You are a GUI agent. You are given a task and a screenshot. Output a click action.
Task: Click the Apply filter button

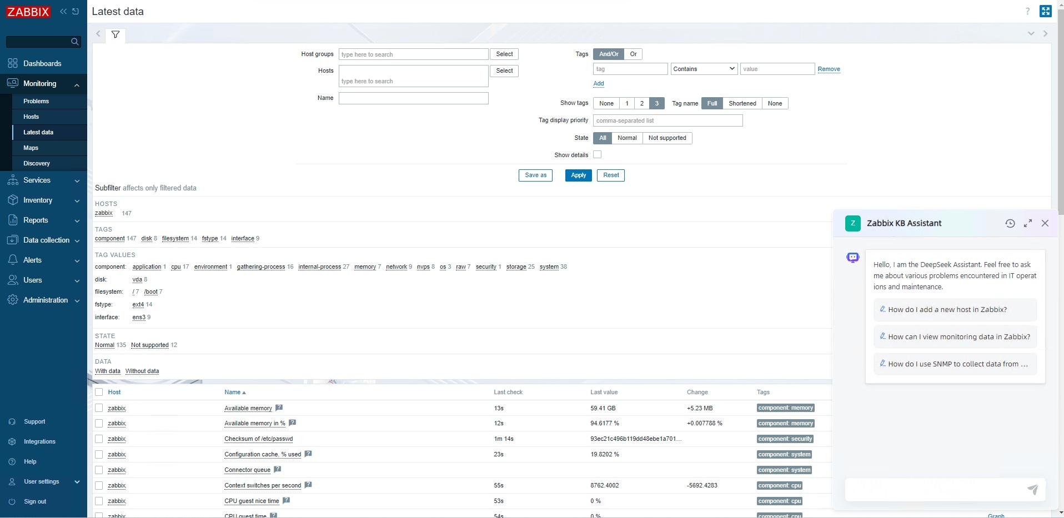point(578,175)
